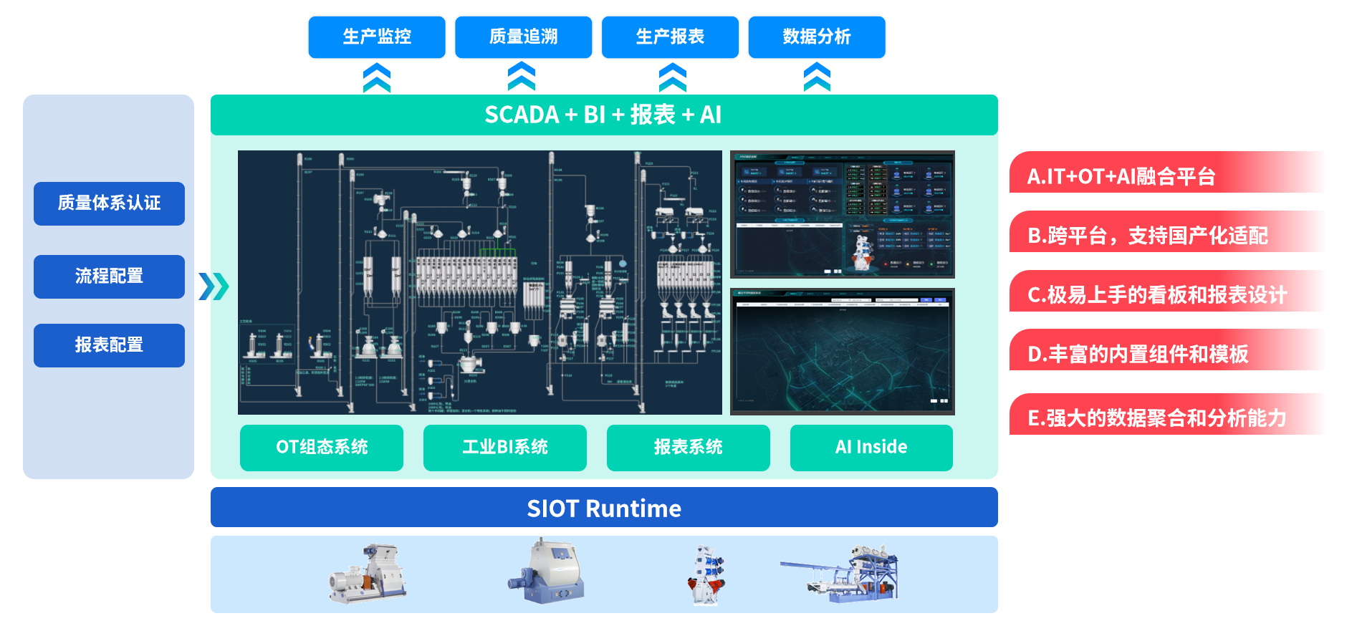Click up arrows beneath 生产报表

pyautogui.click(x=672, y=77)
